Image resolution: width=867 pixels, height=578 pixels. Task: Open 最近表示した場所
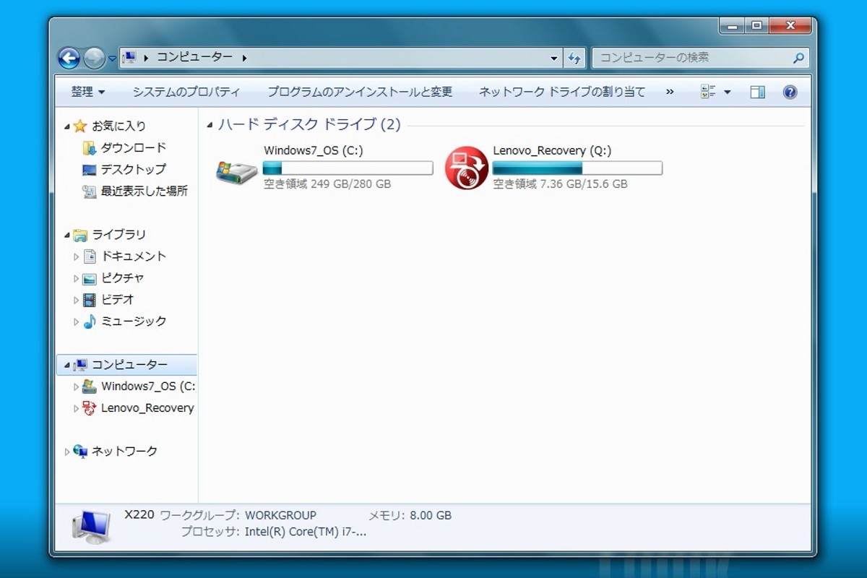144,191
